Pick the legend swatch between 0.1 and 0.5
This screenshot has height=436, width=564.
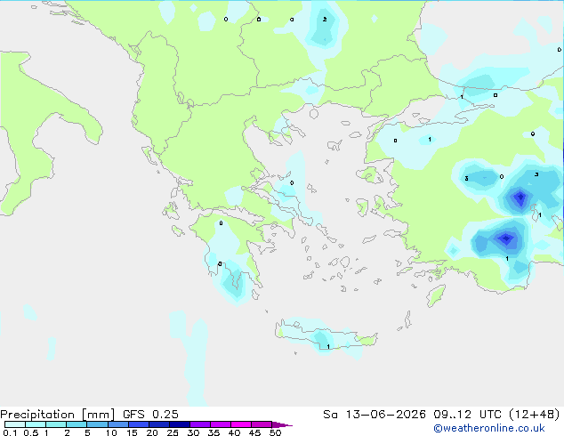pos(15,424)
